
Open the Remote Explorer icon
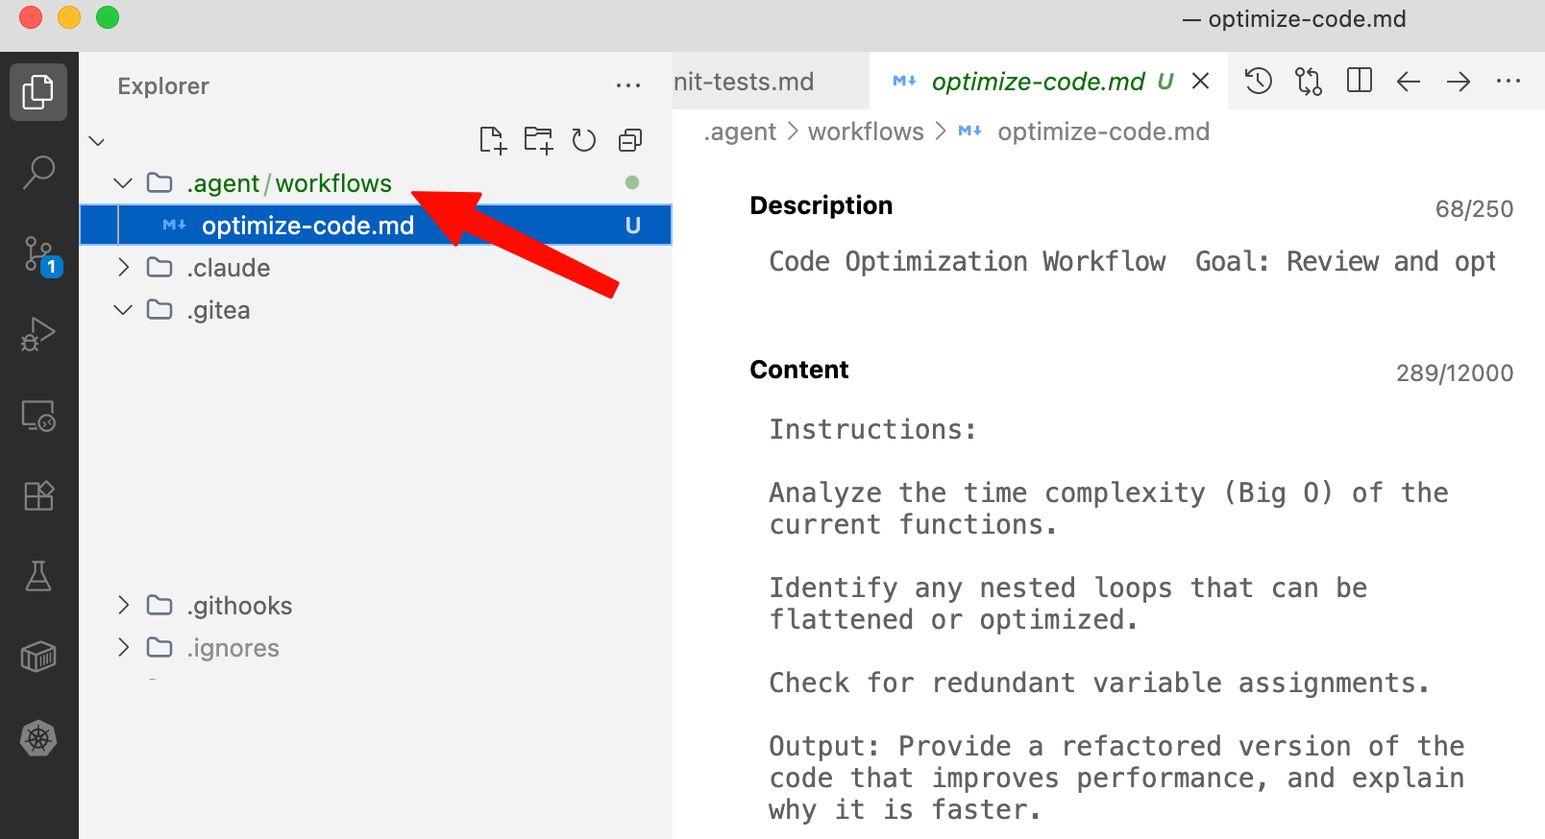pos(38,416)
